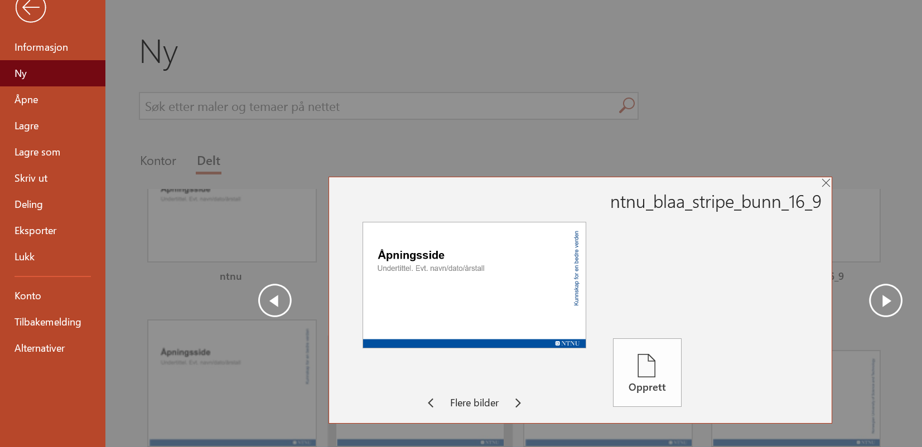Open the Deling page
This screenshot has height=447, width=922.
pos(52,205)
